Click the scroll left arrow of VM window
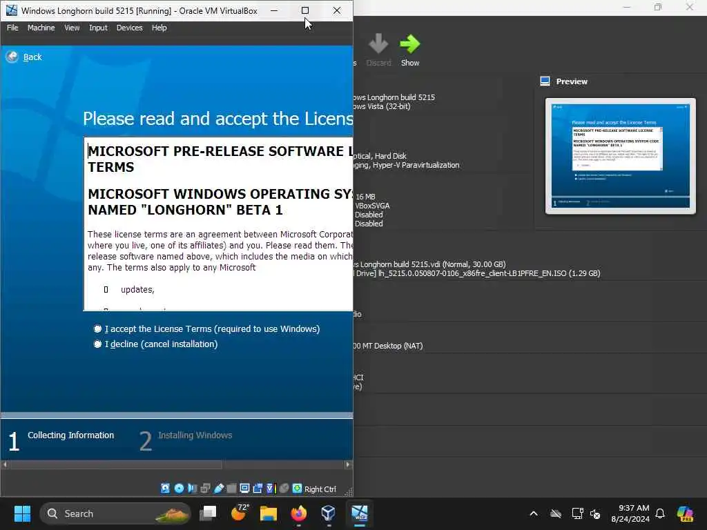Viewport: 707px width, 530px height. [x=5, y=464]
